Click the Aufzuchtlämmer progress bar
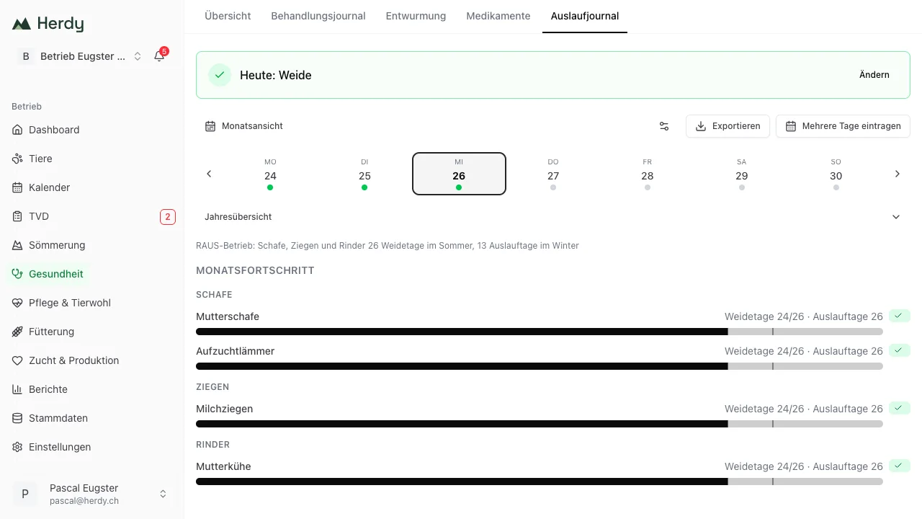 pyautogui.click(x=540, y=366)
